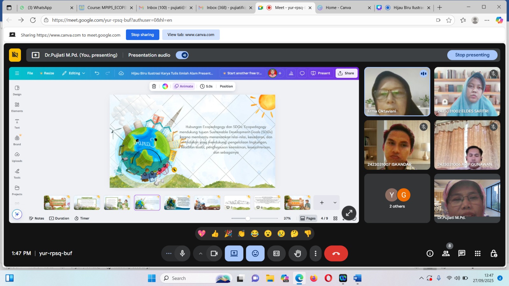509x286 pixels.
Task: Open the chat with everyone icon
Action: [x=462, y=253]
